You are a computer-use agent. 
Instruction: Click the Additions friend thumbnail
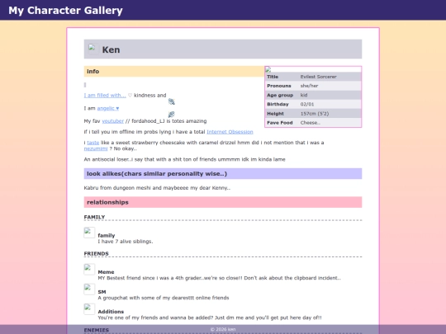[x=89, y=309]
